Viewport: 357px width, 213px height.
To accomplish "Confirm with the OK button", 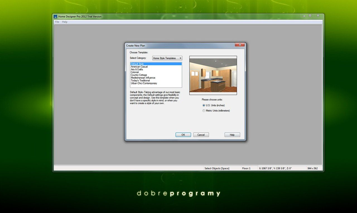I will pyautogui.click(x=183, y=135).
